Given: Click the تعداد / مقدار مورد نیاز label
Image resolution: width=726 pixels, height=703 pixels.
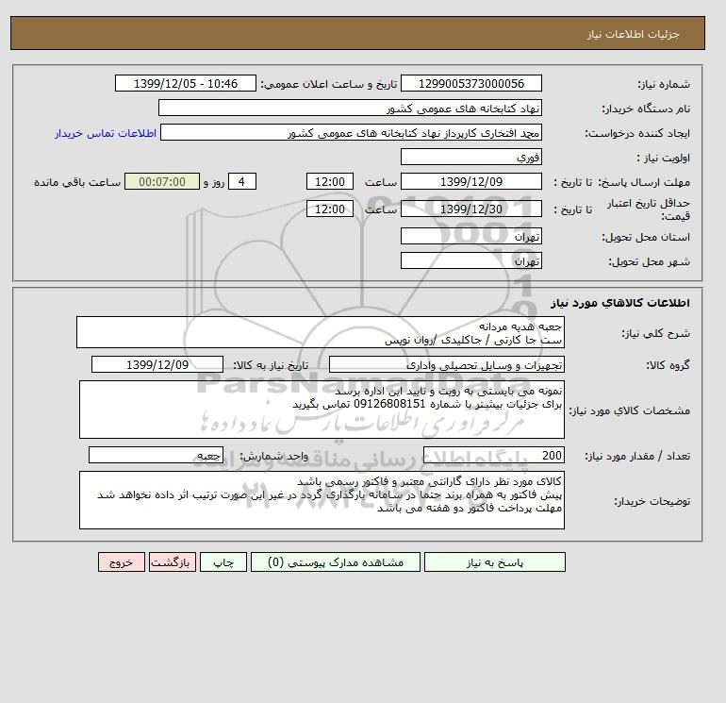Looking at the screenshot, I should pos(637,457).
